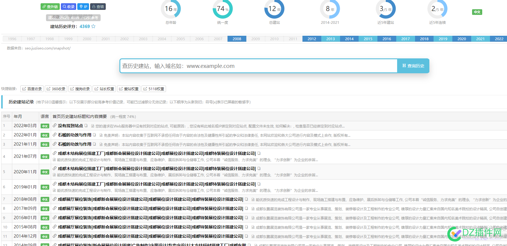This screenshot has height=246, width=507.
Task: Click the 12年 总建站 circle
Action: (x=274, y=9)
